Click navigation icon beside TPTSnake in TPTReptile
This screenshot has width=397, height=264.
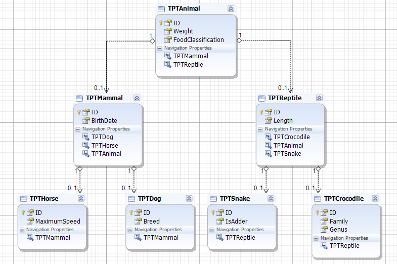(x=269, y=153)
